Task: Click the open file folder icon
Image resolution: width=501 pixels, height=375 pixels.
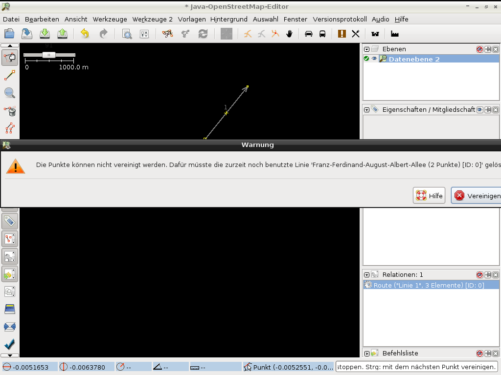Action: (9, 34)
